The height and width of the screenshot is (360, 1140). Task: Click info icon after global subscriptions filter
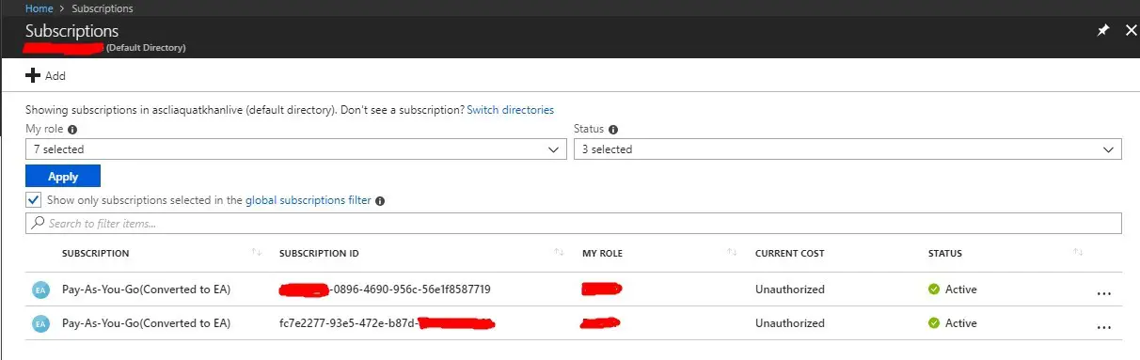click(380, 200)
